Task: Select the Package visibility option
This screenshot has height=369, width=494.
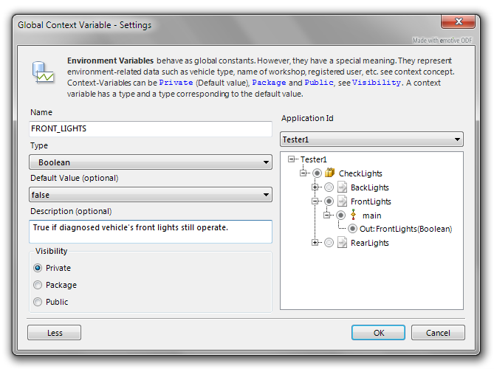Action: point(38,285)
